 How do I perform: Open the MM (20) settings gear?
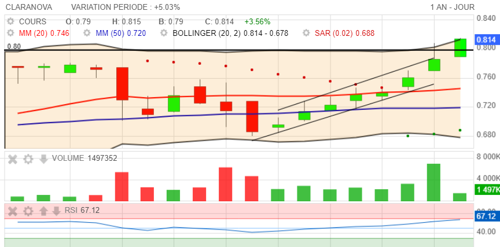(x=10, y=33)
